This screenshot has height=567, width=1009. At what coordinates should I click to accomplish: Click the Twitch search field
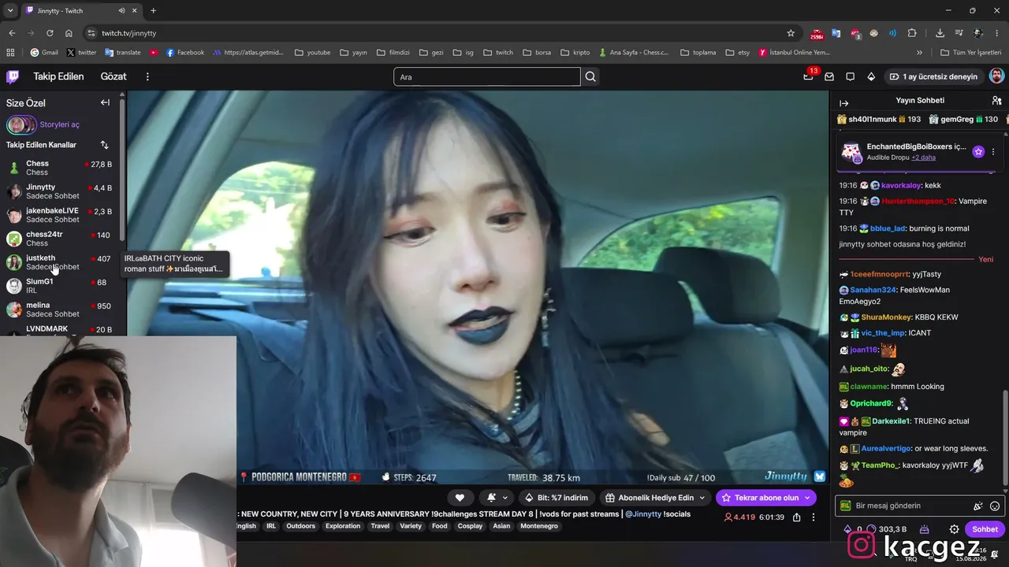pyautogui.click(x=487, y=76)
